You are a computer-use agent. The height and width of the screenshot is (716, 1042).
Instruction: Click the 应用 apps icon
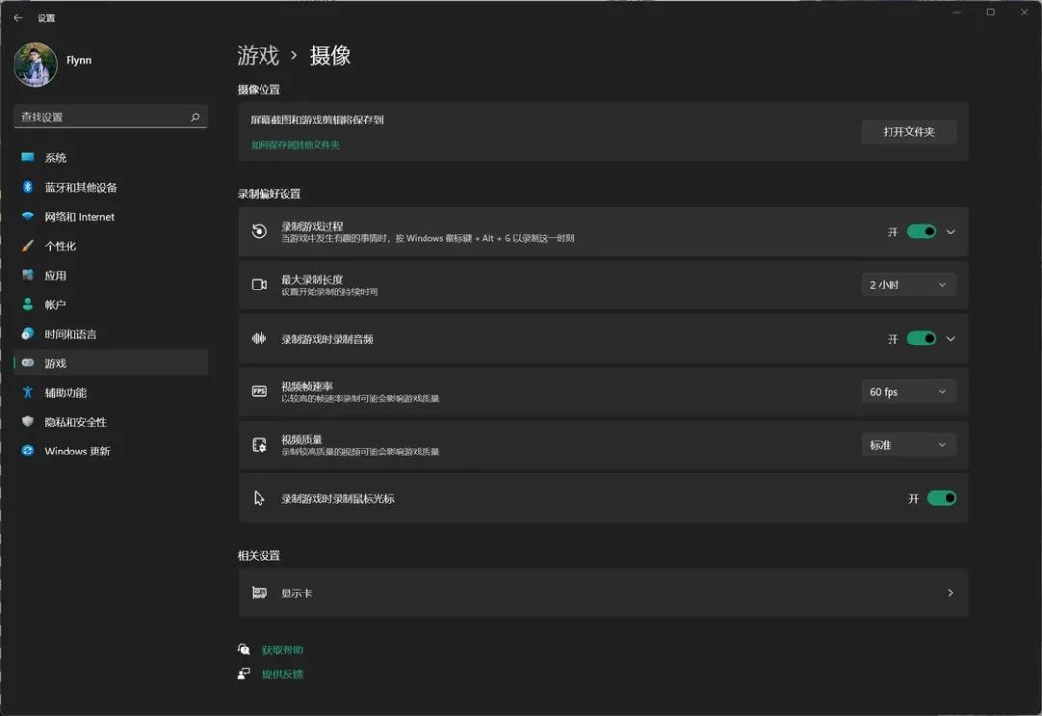tap(27, 275)
